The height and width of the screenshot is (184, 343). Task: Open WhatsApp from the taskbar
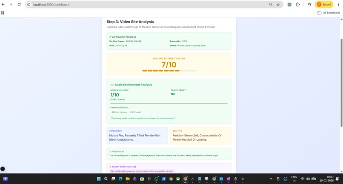tap(157, 179)
